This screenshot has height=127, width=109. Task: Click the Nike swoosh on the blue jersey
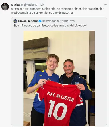pyautogui.click(x=41, y=75)
